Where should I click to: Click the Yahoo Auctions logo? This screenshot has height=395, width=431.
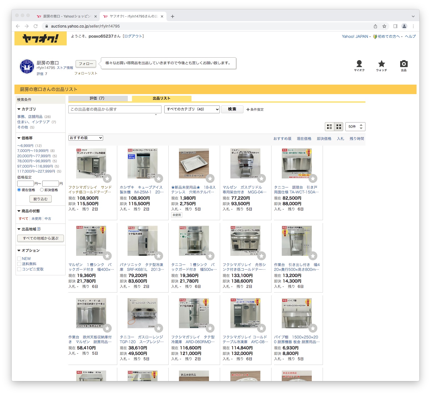point(41,38)
